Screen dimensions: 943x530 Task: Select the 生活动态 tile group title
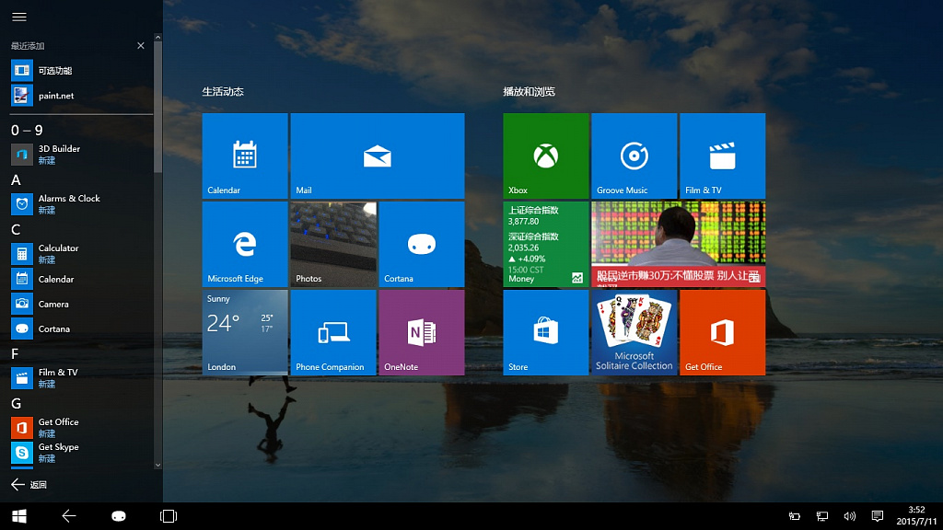(223, 91)
